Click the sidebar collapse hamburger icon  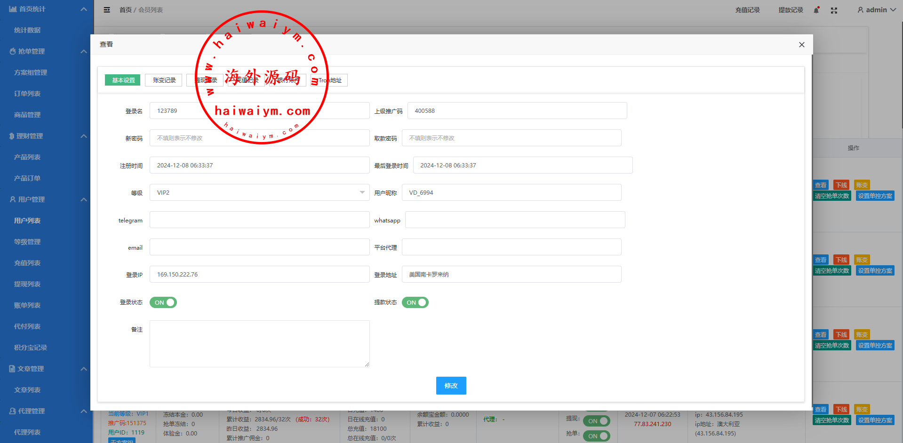[x=107, y=10]
